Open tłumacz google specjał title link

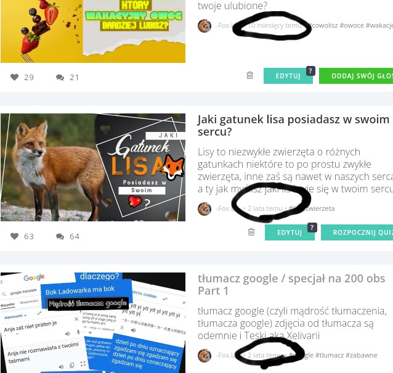(x=291, y=284)
